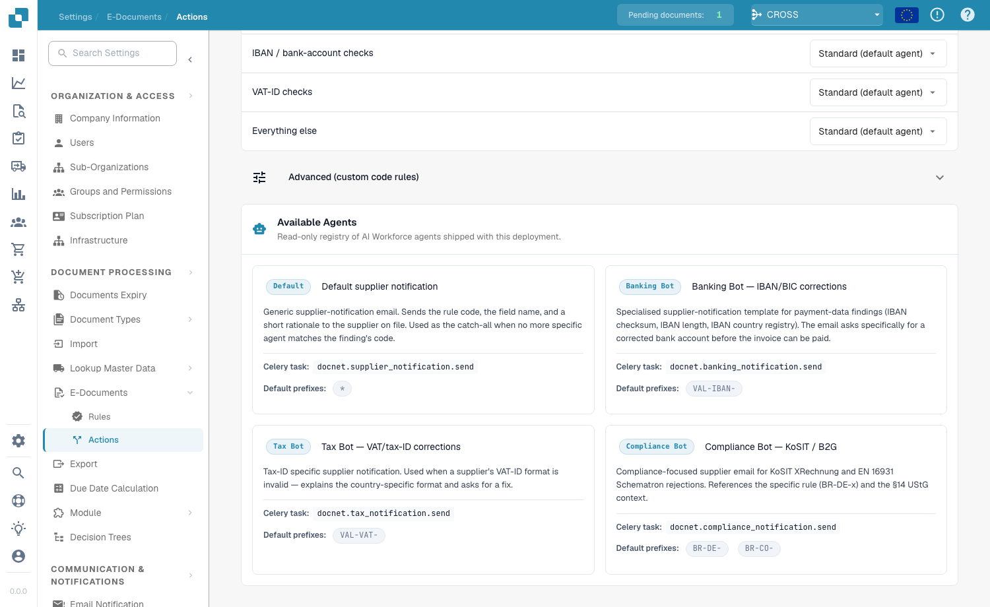
Task: Expand the Lookup Master Data submenu
Action: [x=190, y=368]
